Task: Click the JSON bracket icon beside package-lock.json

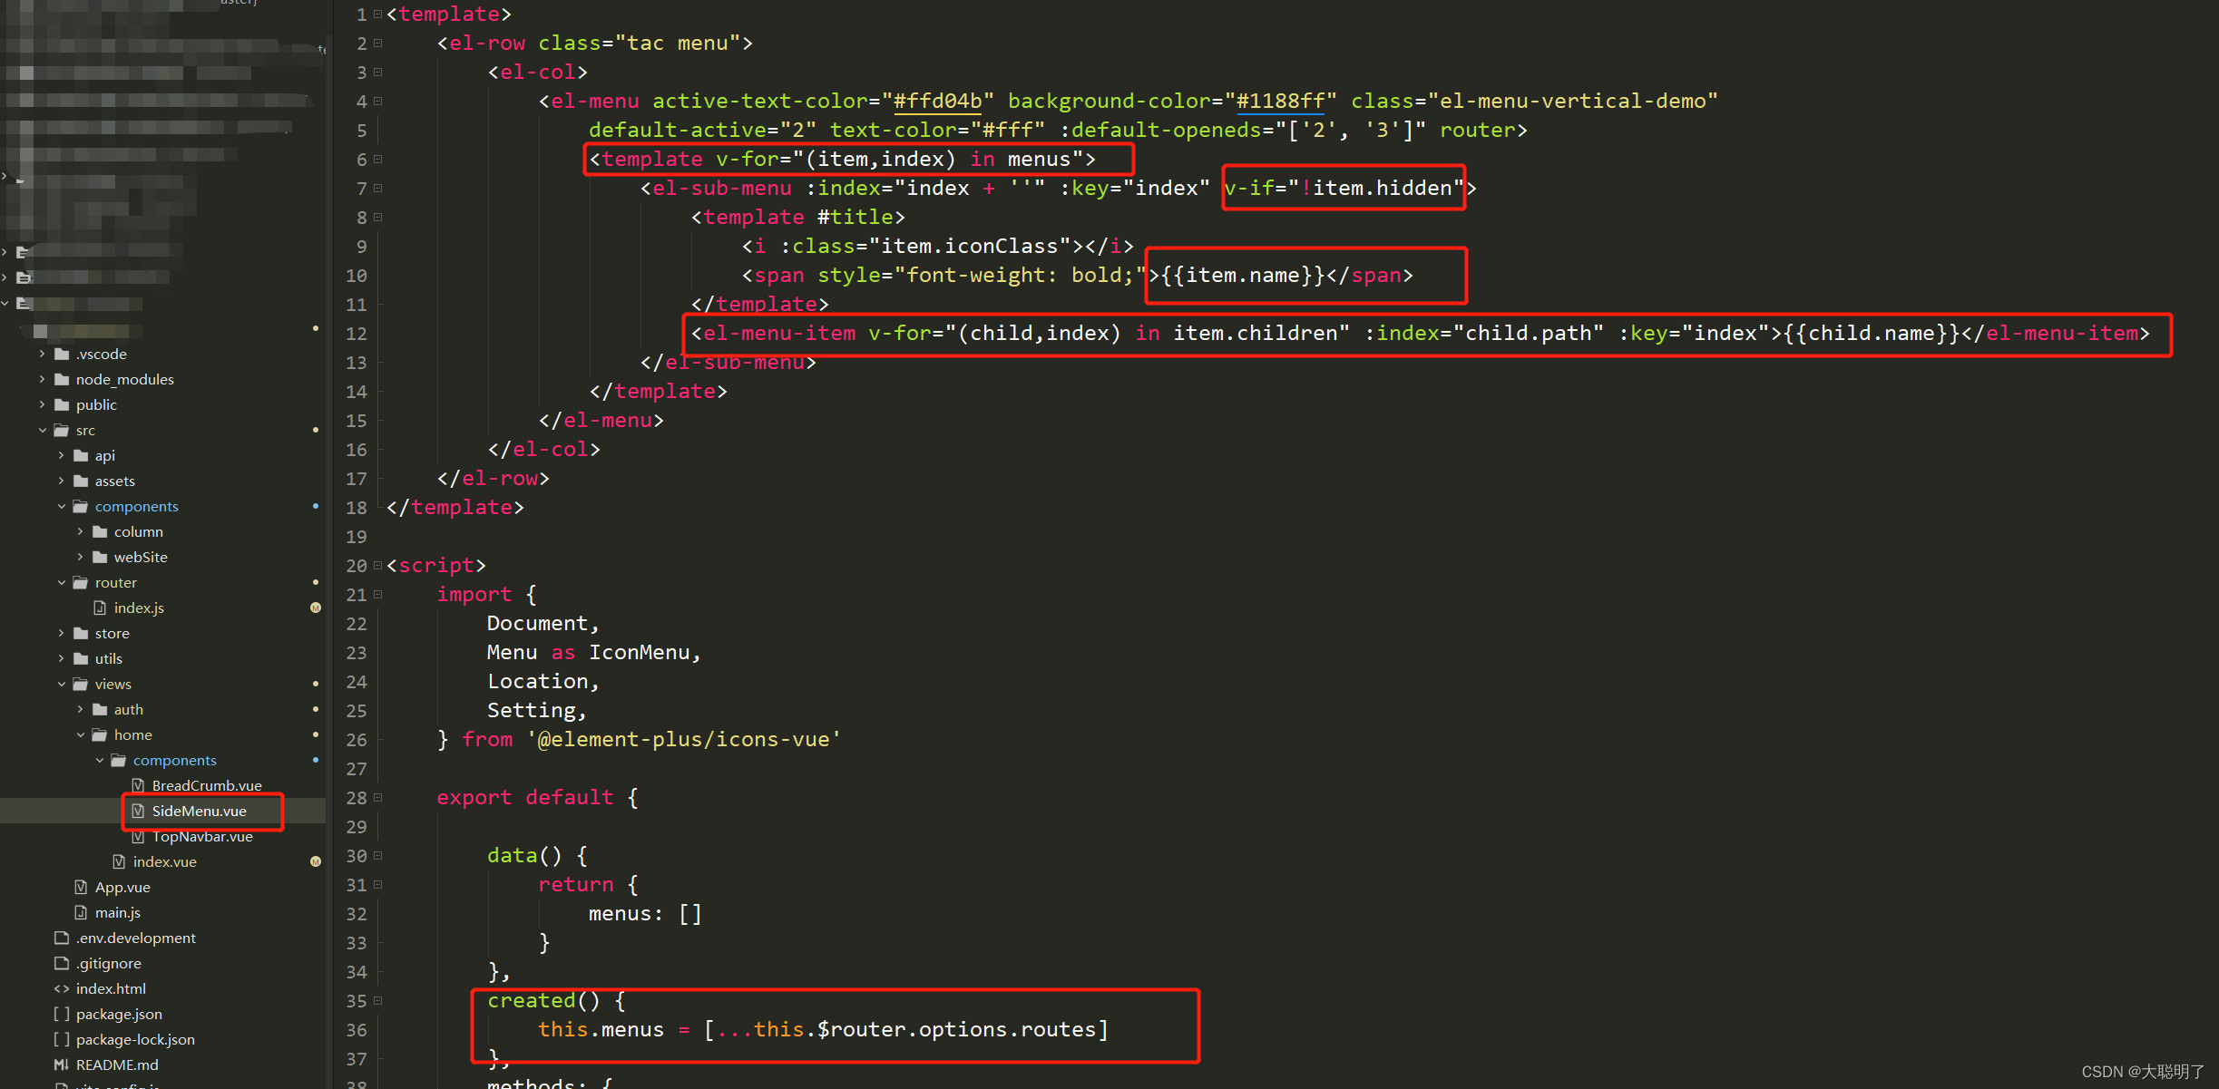Action: point(62,1039)
